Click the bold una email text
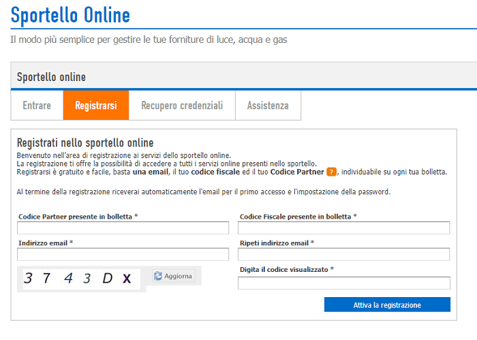Viewport: 477px width, 340px height. click(x=151, y=172)
